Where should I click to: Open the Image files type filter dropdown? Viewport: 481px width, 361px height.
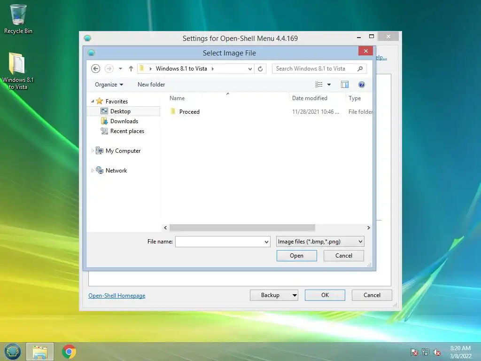pos(320,242)
